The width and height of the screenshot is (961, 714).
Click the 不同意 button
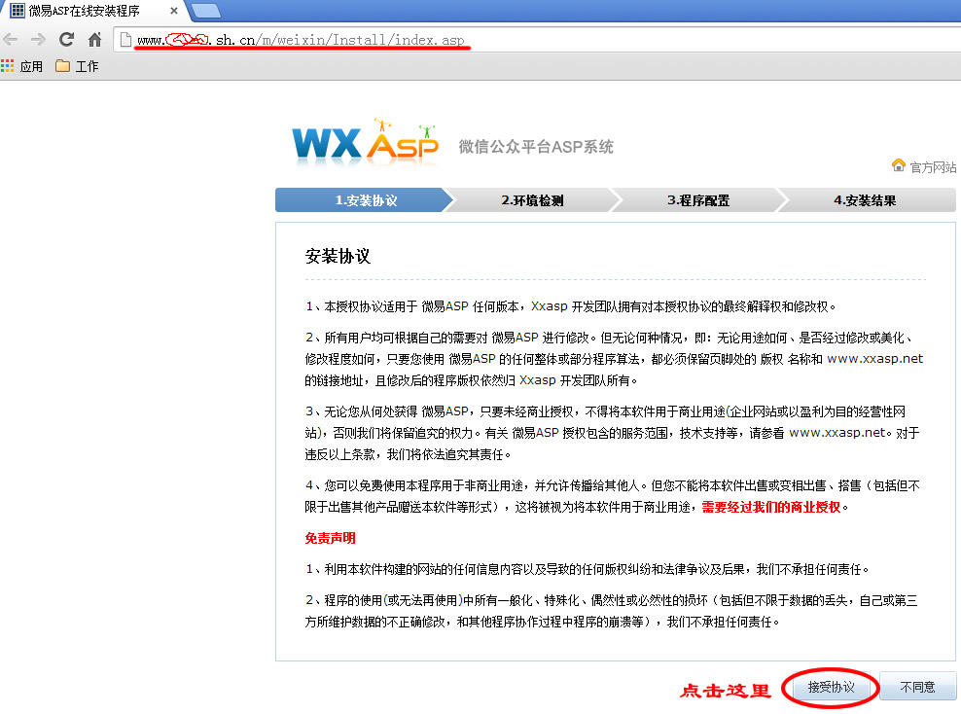[x=917, y=687]
